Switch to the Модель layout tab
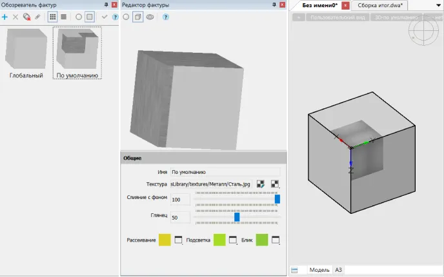This screenshot has width=444, height=277. tap(319, 270)
